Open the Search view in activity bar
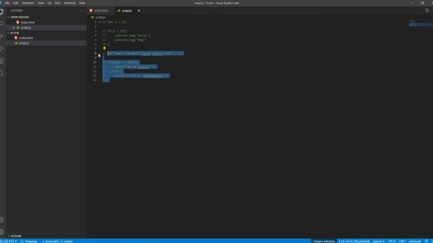Screen dimensions: 433x243 [x=2, y=24]
